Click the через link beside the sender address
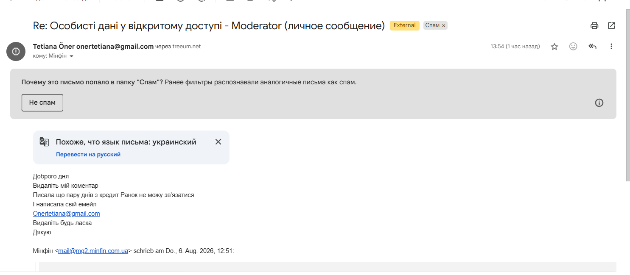This screenshot has height=275, width=630. 163,47
